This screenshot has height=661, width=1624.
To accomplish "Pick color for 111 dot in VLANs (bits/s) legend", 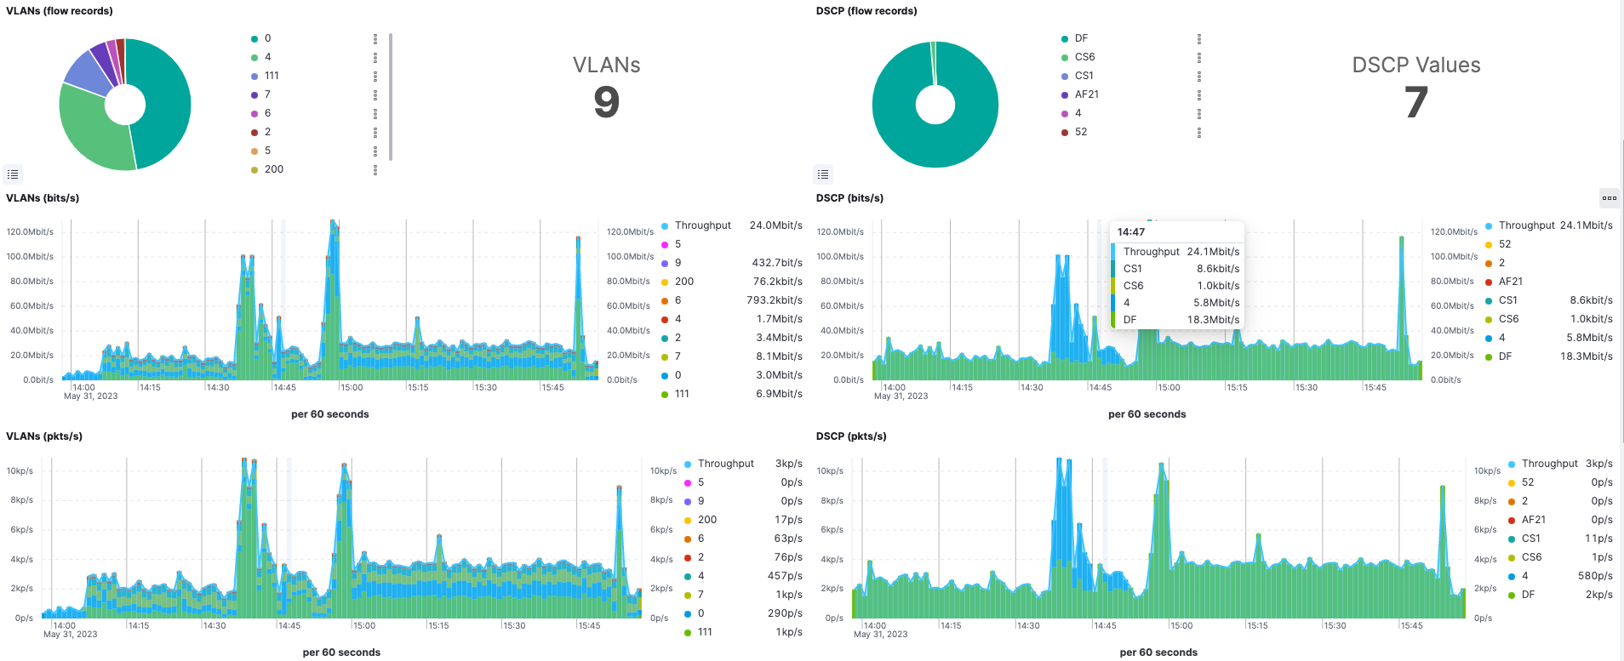I will click(x=665, y=395).
